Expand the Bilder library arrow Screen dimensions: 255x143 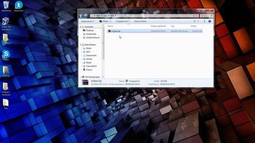(82, 48)
